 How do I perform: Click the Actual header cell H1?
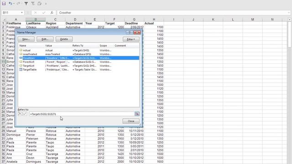154,23
